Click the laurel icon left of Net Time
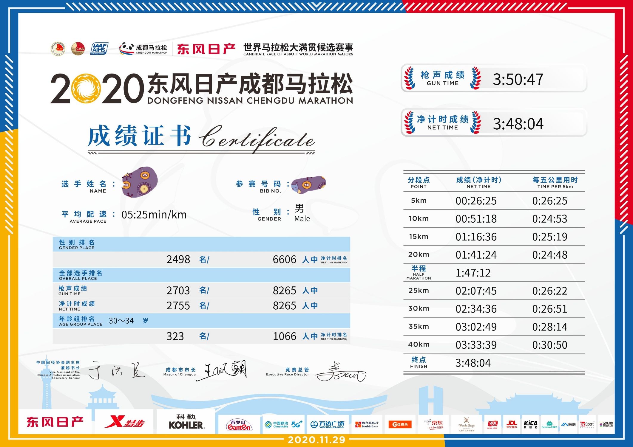Screen dimensions: 633x447 point(410,122)
